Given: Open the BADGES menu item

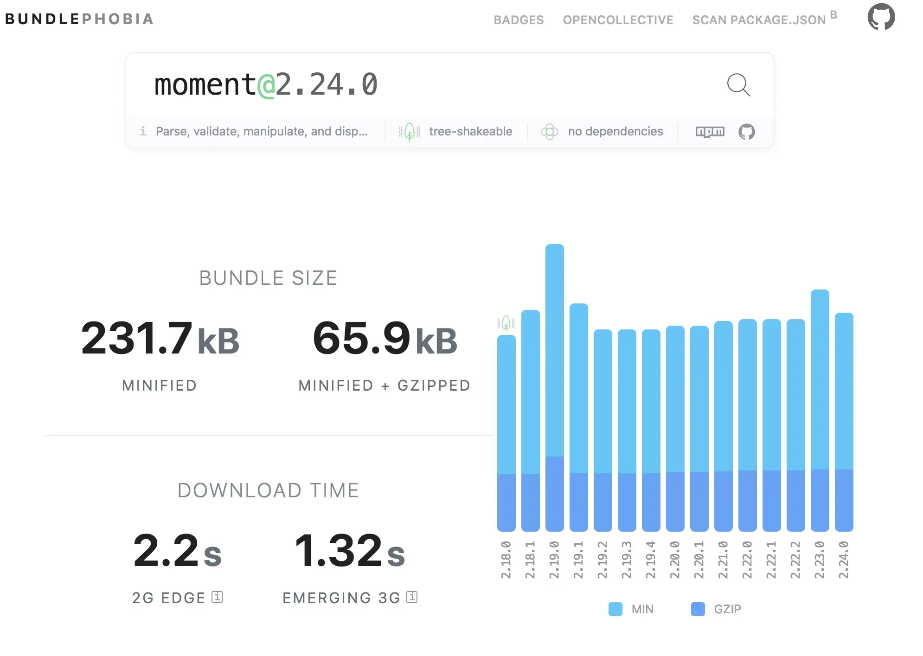Looking at the screenshot, I should [x=519, y=20].
